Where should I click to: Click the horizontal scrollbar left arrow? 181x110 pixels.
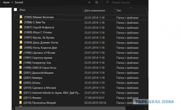(x=13, y=108)
